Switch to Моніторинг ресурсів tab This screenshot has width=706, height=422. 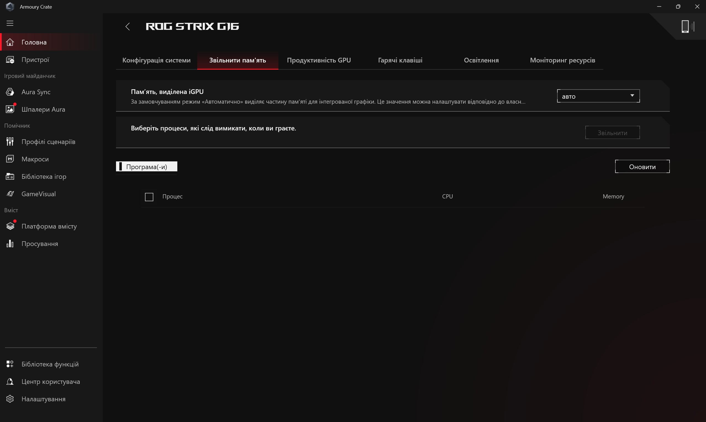562,60
